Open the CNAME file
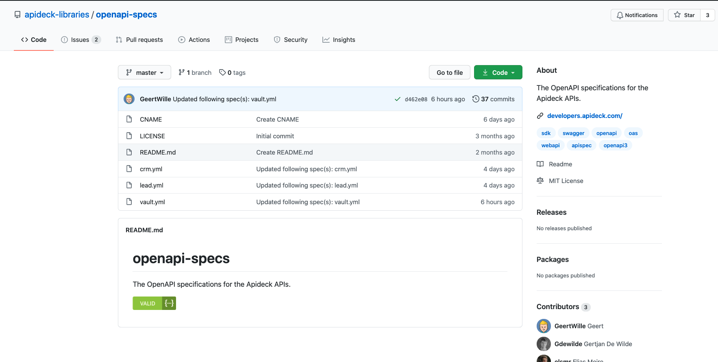 [x=151, y=119]
